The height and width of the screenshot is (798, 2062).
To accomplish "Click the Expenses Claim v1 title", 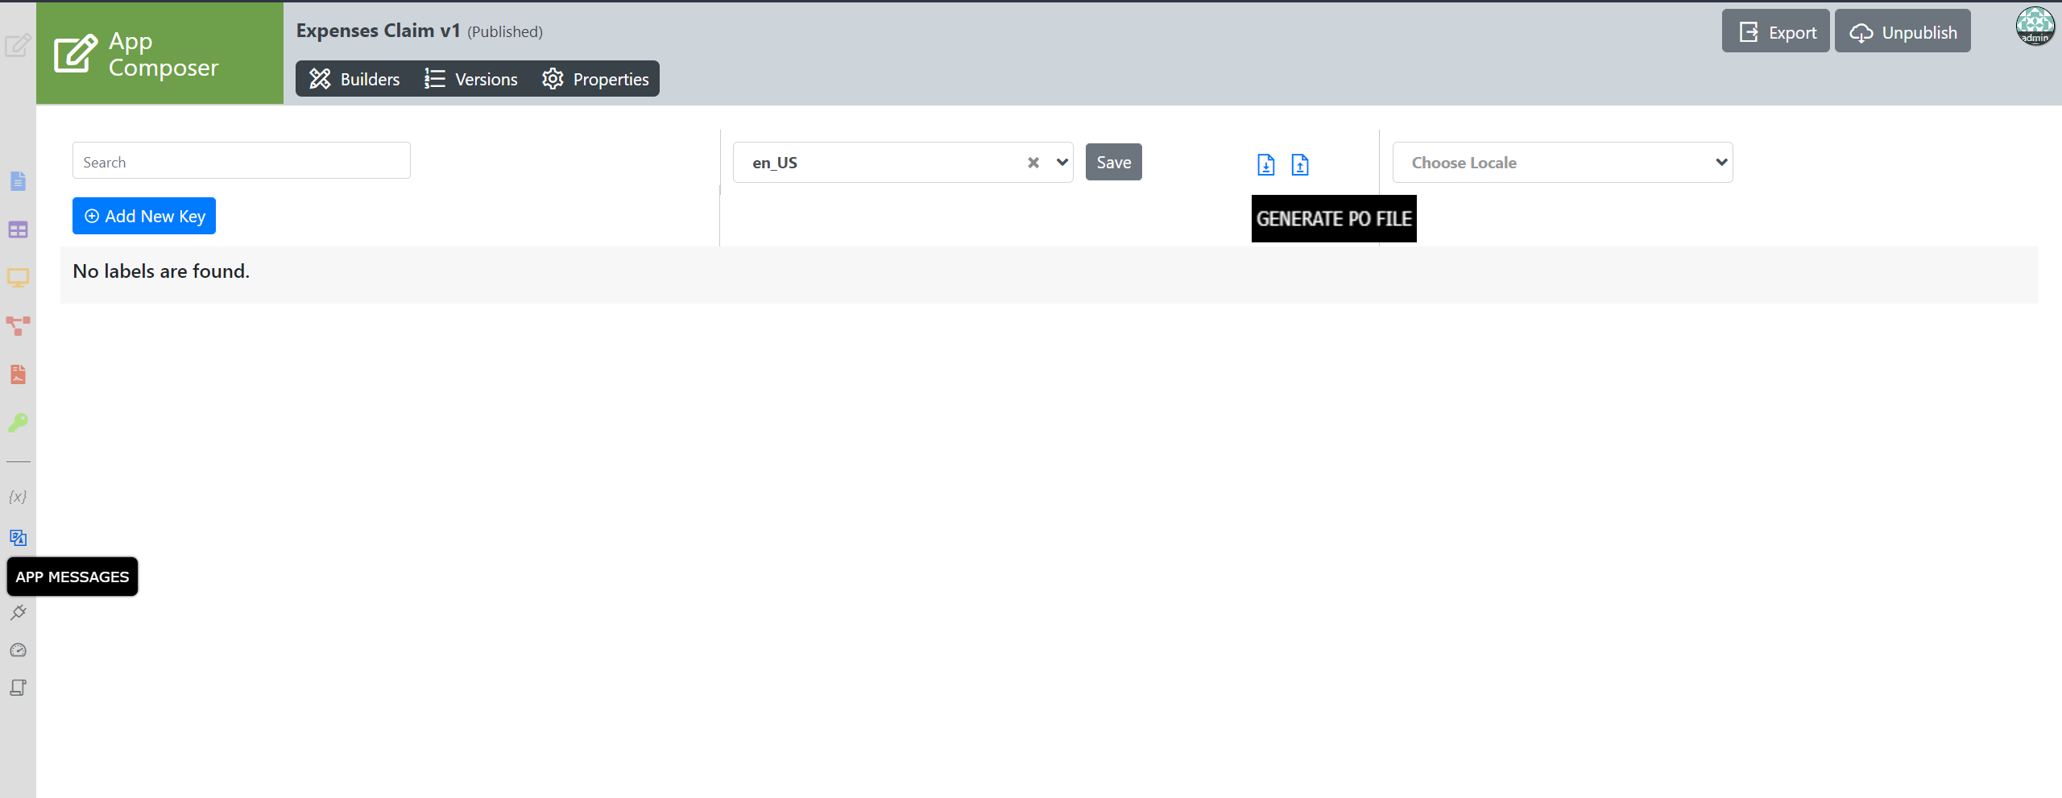I will pyautogui.click(x=379, y=31).
